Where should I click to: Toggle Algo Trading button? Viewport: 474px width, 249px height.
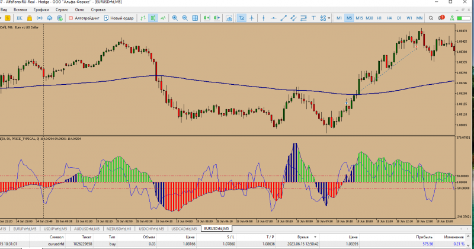(84, 18)
